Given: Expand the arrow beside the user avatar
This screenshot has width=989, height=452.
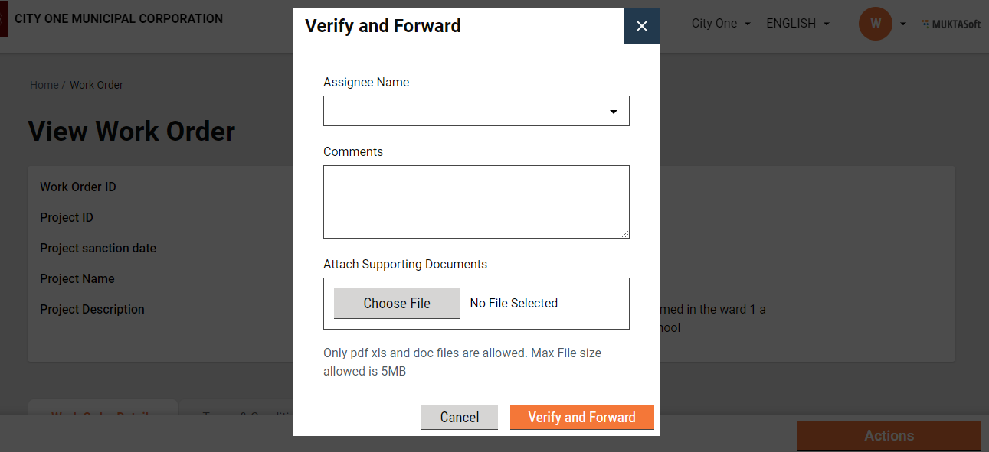Looking at the screenshot, I should pyautogui.click(x=903, y=24).
